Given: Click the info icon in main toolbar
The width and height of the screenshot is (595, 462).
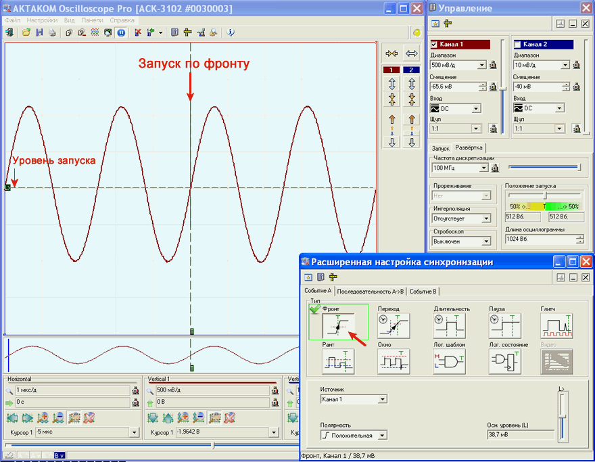Looking at the screenshot, I should click(x=230, y=32).
